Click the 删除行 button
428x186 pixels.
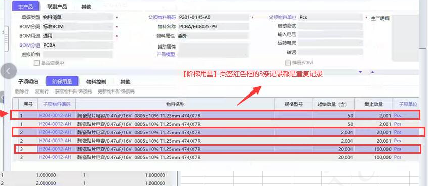click(x=22, y=91)
